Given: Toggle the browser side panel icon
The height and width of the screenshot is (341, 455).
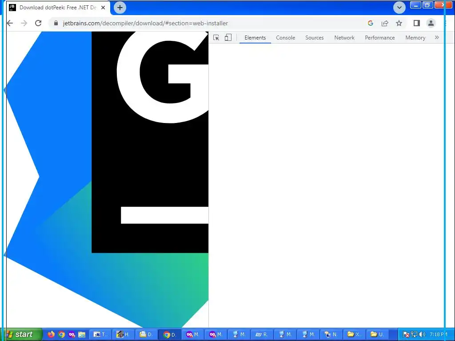Looking at the screenshot, I should pyautogui.click(x=417, y=23).
